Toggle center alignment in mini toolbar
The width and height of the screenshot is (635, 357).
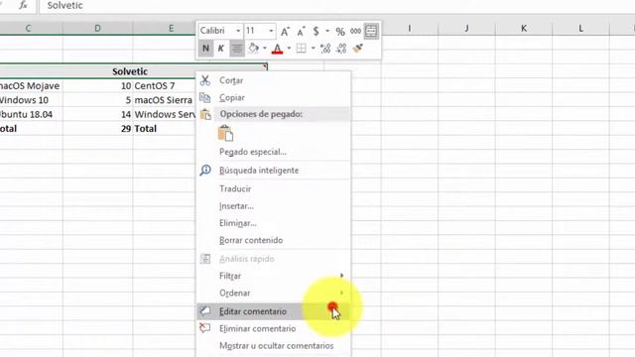[237, 49]
